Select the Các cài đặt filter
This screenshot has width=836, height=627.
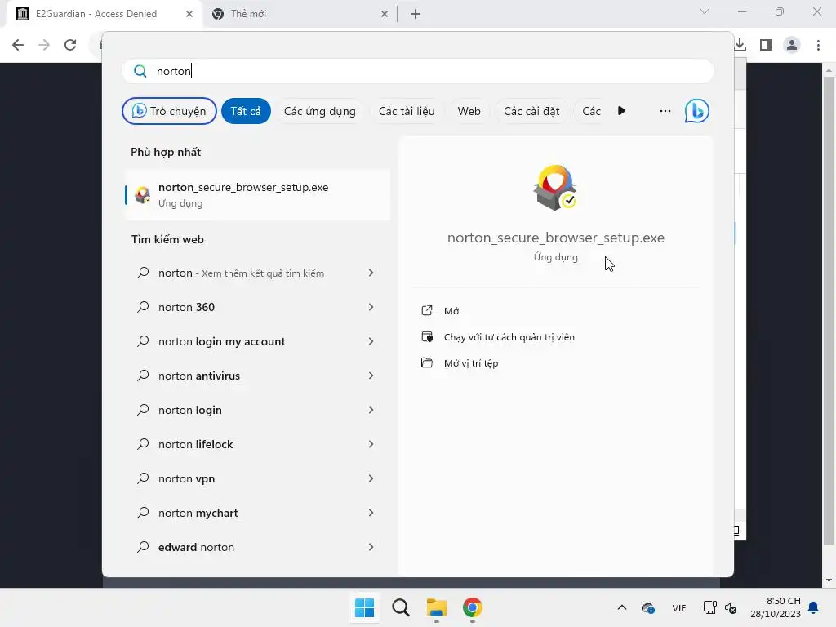(x=531, y=111)
